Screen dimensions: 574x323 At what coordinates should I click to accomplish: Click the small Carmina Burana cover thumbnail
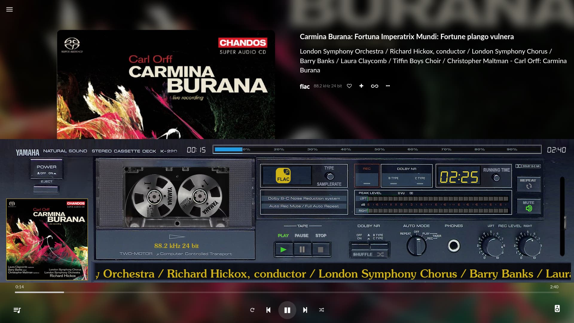click(x=47, y=239)
